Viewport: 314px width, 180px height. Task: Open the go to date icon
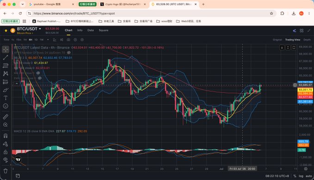(x=18, y=176)
